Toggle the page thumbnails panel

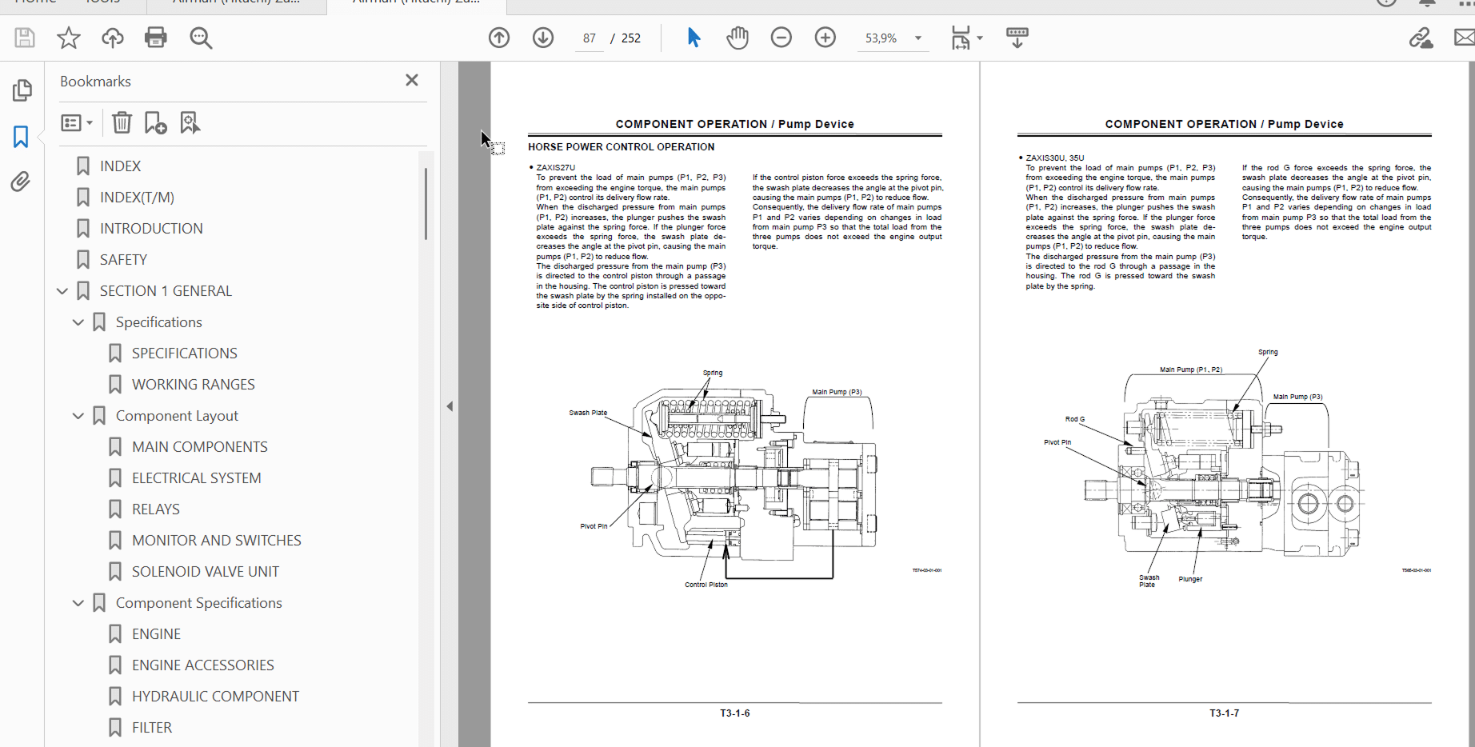pyautogui.click(x=22, y=90)
